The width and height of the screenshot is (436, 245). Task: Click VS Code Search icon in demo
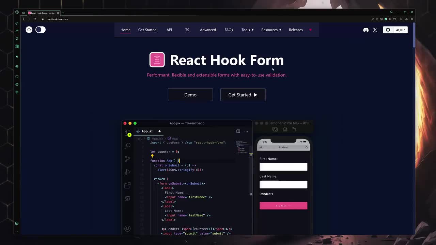(127, 146)
